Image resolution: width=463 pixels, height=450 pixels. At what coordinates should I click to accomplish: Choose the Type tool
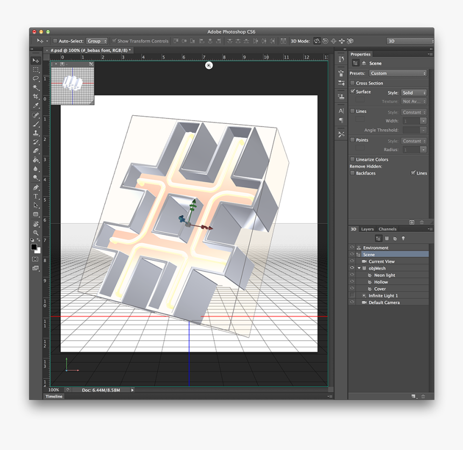36,196
